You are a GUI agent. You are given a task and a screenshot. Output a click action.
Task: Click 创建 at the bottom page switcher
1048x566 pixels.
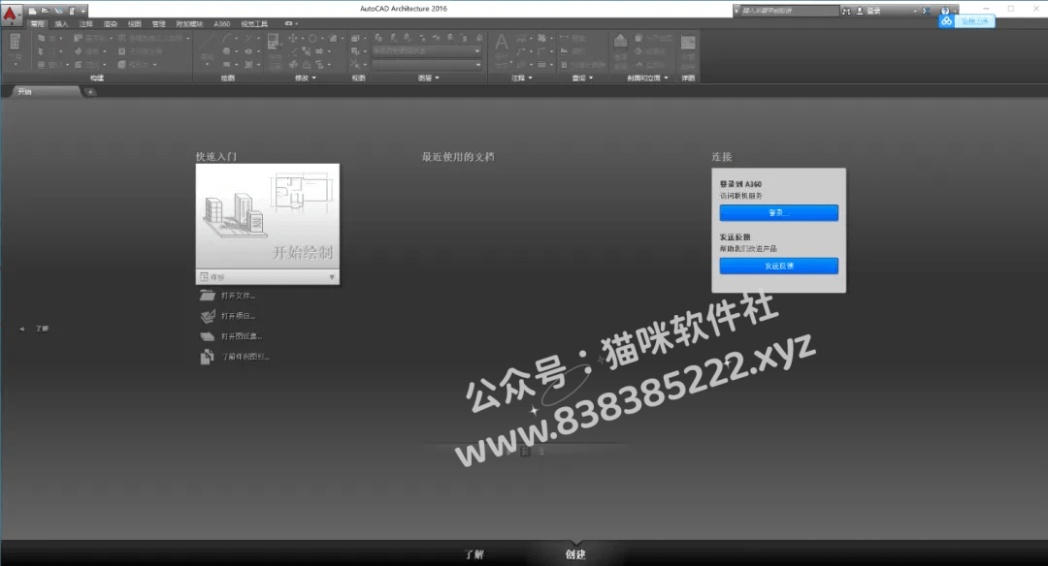(x=575, y=554)
